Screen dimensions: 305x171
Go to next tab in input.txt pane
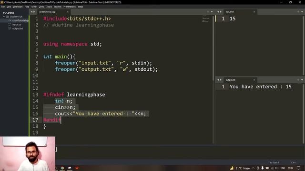click(221, 12)
